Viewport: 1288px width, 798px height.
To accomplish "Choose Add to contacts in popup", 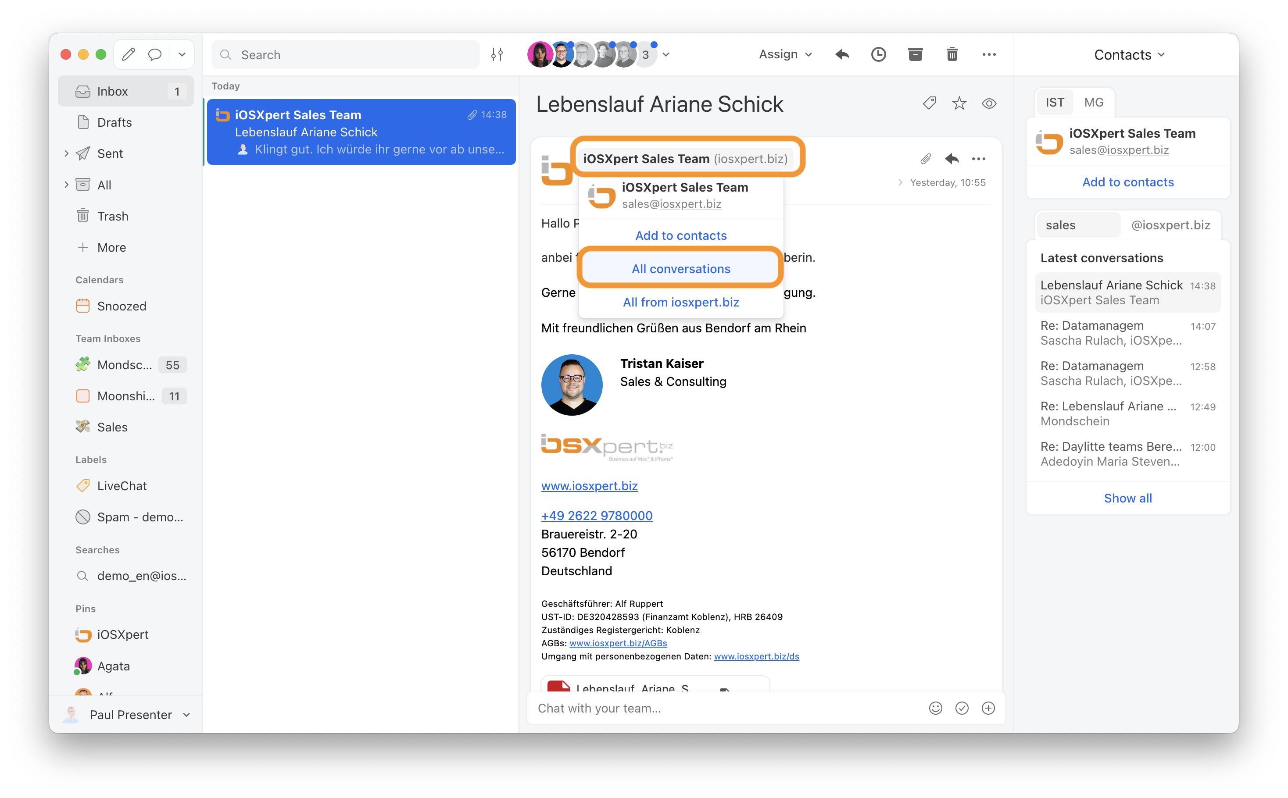I will coord(681,235).
